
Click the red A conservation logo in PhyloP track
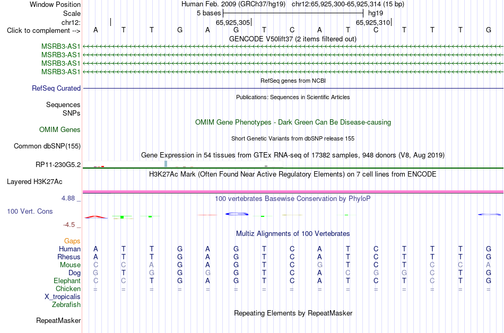(96, 217)
